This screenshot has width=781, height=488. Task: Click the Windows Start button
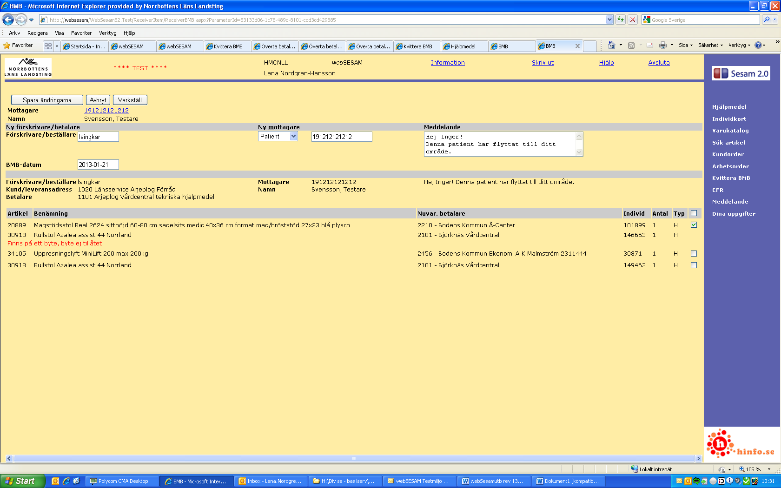[22, 481]
